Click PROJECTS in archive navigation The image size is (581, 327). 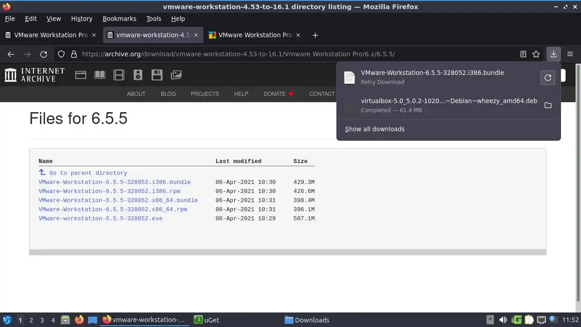pyautogui.click(x=205, y=94)
